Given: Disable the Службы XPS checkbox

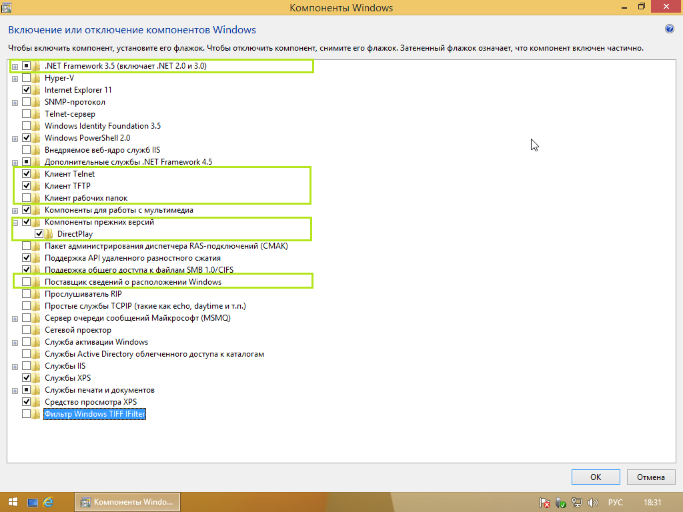Looking at the screenshot, I should click(x=27, y=378).
